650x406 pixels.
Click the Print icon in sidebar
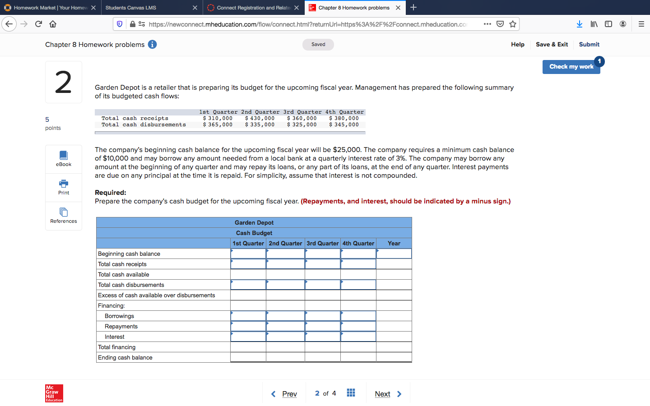tap(64, 184)
